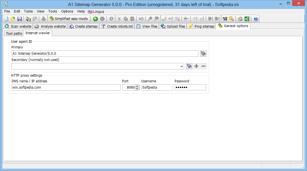Open the Lingua language menu
Screen dimensions: 307x171
point(96,11)
